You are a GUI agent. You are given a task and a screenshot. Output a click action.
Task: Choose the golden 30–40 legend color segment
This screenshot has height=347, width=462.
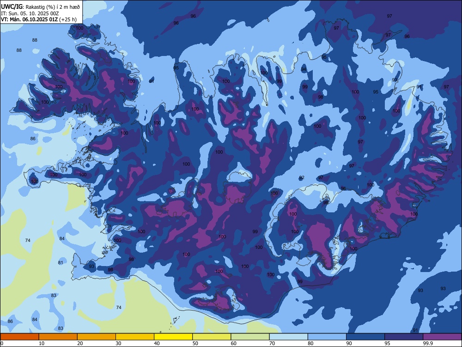point(135,337)
